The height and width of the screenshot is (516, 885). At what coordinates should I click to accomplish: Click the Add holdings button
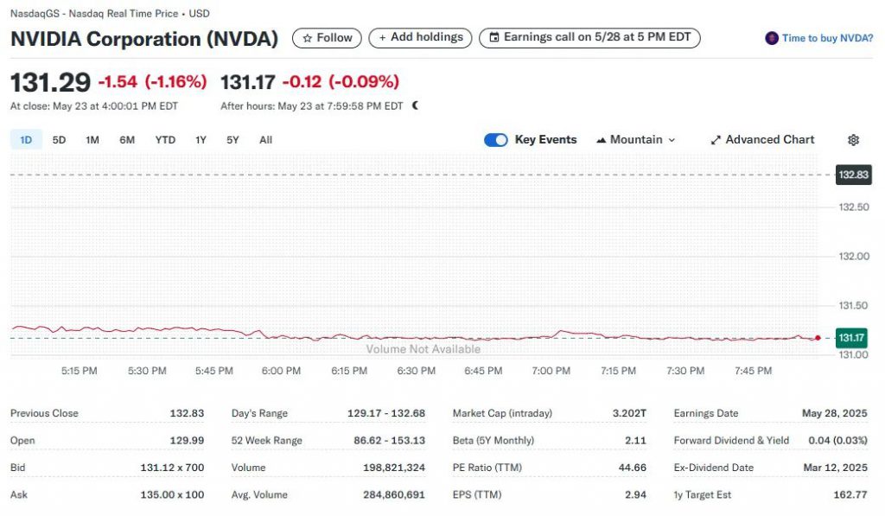pos(421,38)
